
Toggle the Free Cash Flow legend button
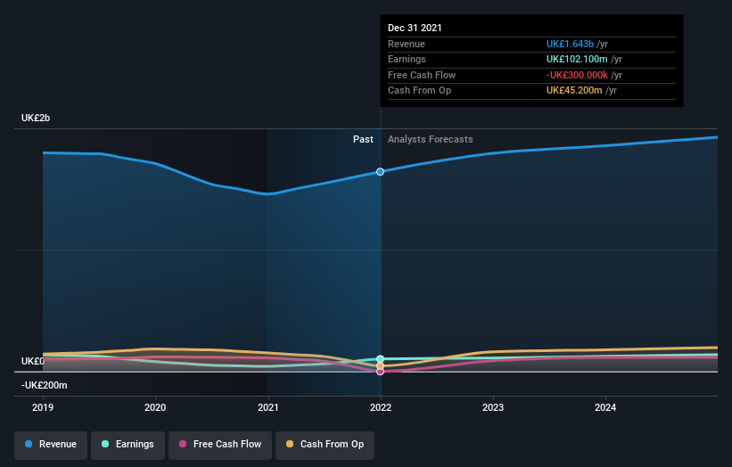(x=220, y=445)
